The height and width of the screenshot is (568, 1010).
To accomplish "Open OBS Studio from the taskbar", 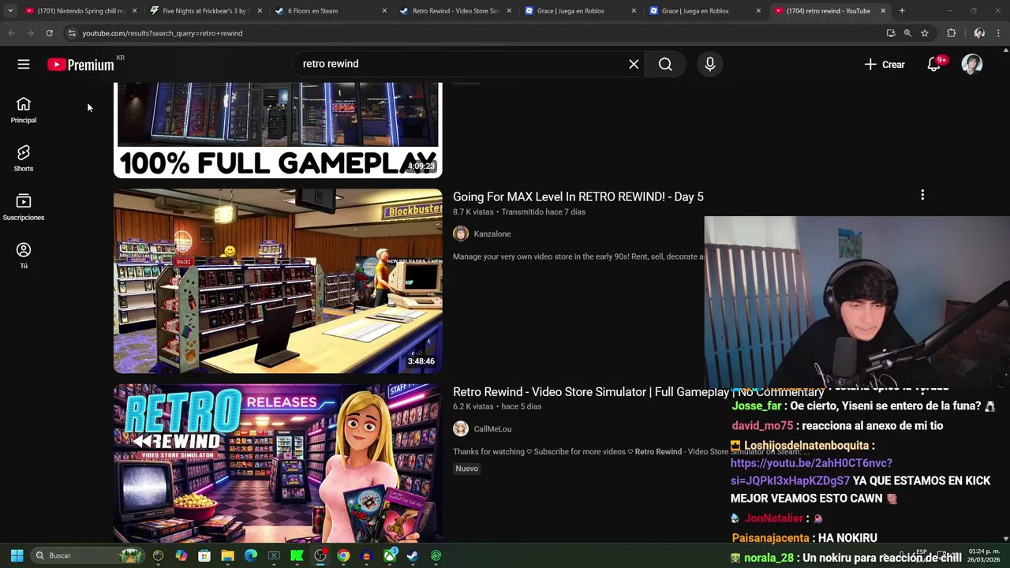I will tap(320, 555).
